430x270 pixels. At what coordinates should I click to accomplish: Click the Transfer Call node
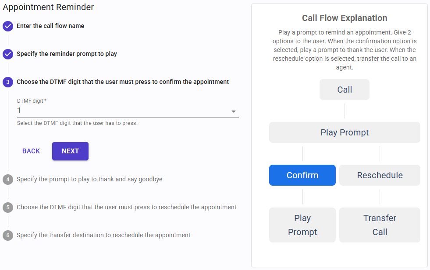[380, 225]
